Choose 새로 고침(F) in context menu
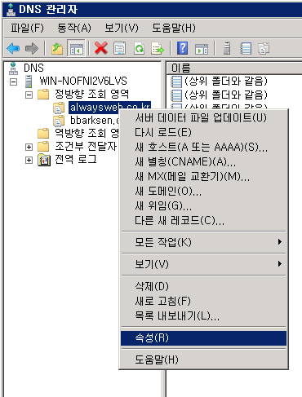Screen dimensions: 302x397 tap(203, 301)
